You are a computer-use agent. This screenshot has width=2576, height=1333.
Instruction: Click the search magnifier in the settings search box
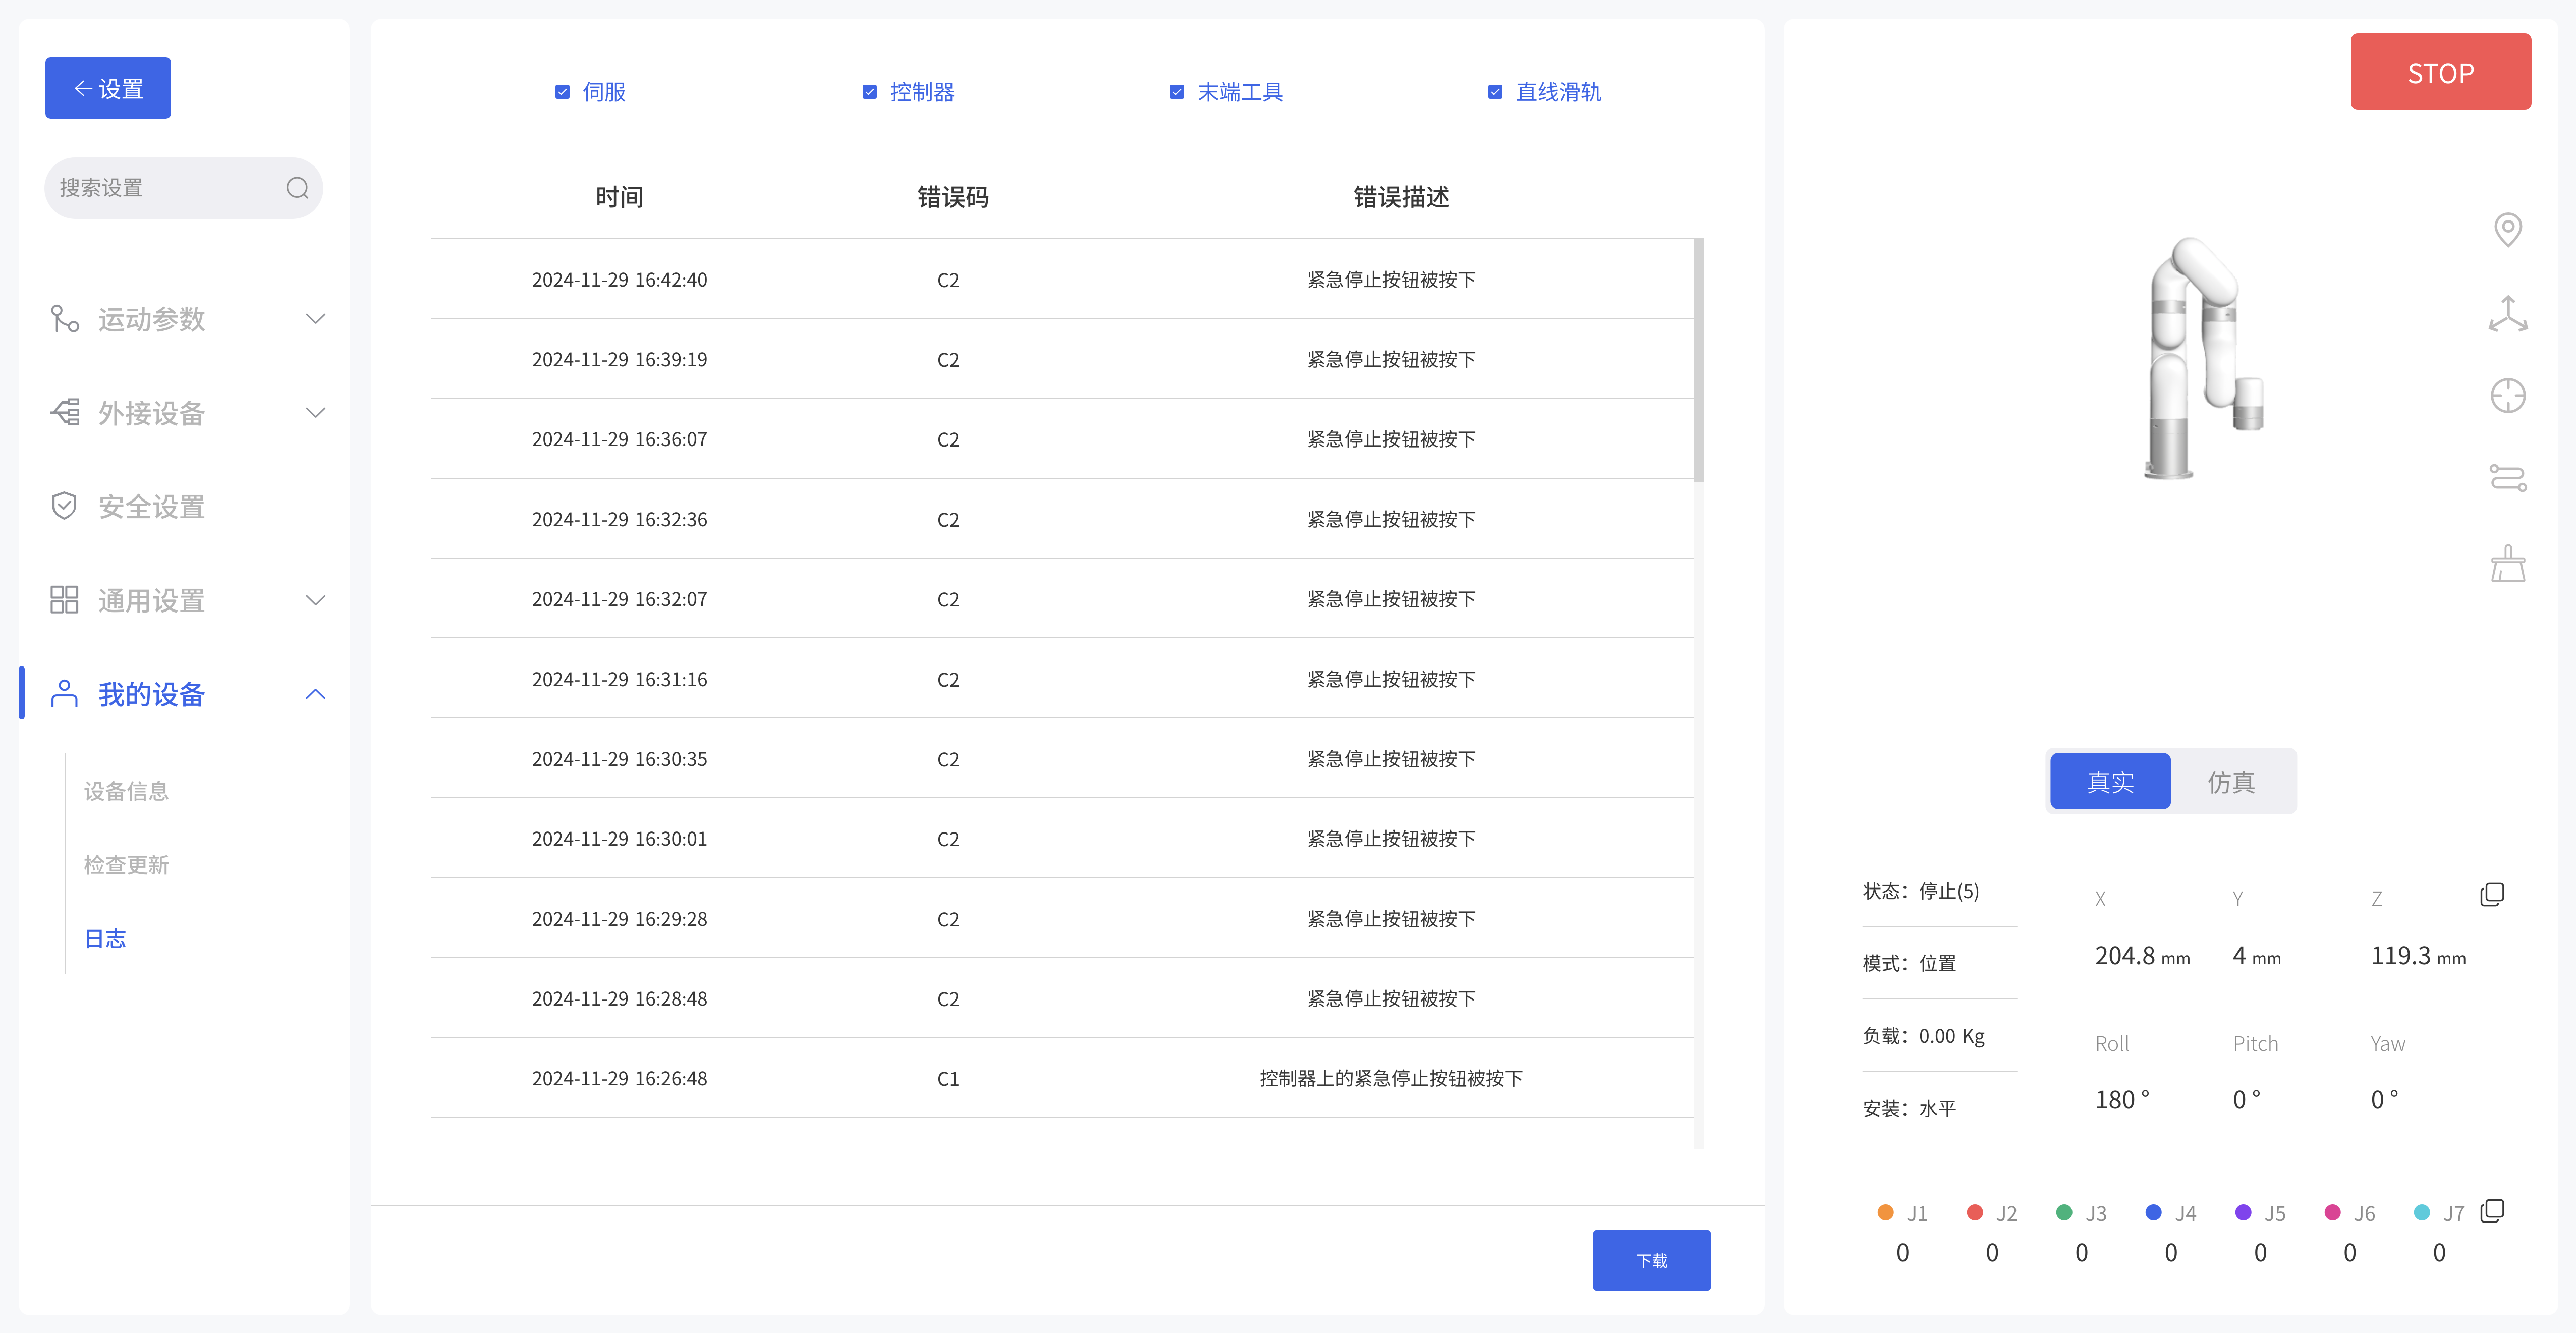point(297,187)
